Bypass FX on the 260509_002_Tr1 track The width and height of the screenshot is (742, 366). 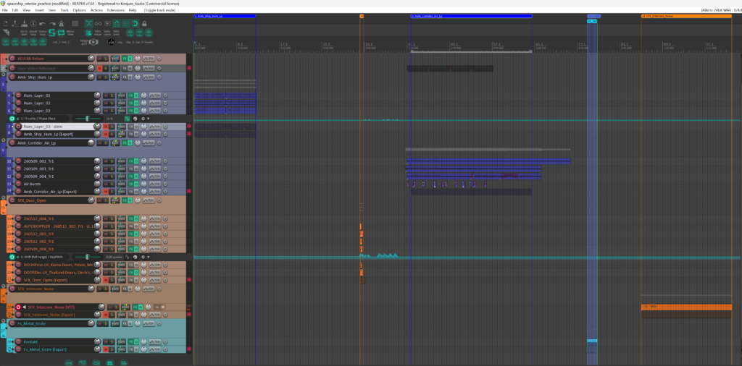click(136, 161)
